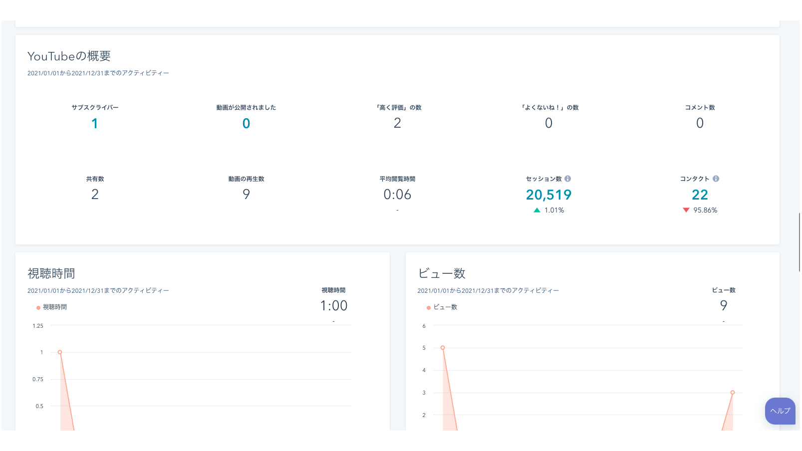Viewport: 802px width, 451px height.
Task: Click the info icon beside コンタクト
Action: coord(716,179)
